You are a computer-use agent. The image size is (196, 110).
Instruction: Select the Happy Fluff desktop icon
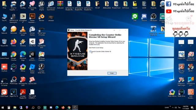pos(181,55)
